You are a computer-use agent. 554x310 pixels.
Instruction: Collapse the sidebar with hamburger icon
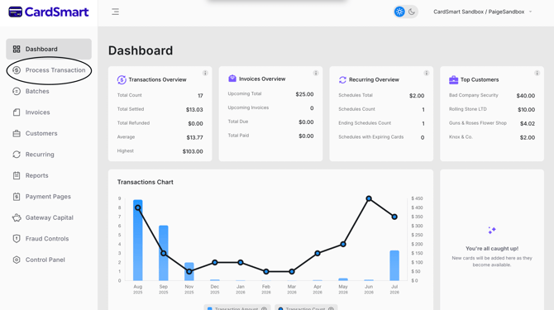(115, 12)
